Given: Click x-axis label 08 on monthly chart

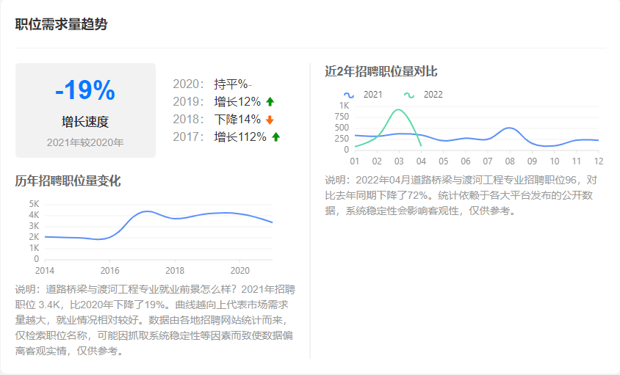Looking at the screenshot, I should click(510, 161).
